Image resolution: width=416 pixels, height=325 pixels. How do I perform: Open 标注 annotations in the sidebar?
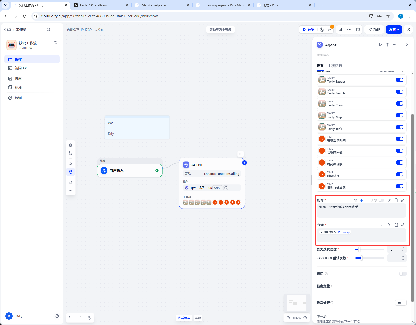[32, 87]
